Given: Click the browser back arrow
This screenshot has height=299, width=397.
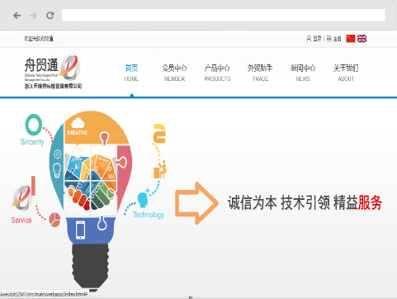Looking at the screenshot, I should click(x=17, y=16).
